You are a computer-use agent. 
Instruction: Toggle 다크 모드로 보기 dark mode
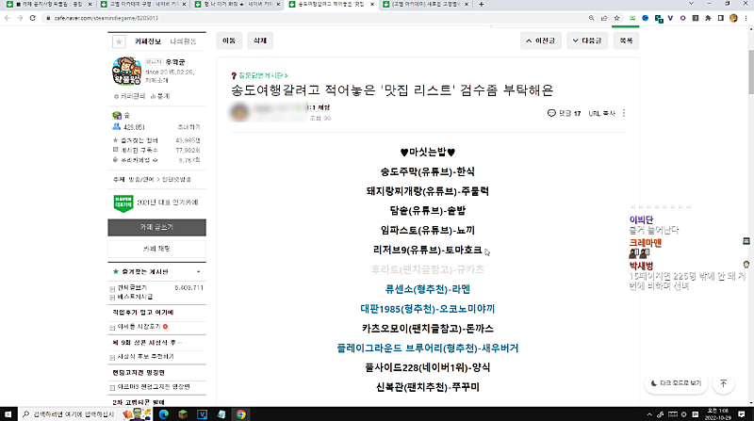(676, 383)
